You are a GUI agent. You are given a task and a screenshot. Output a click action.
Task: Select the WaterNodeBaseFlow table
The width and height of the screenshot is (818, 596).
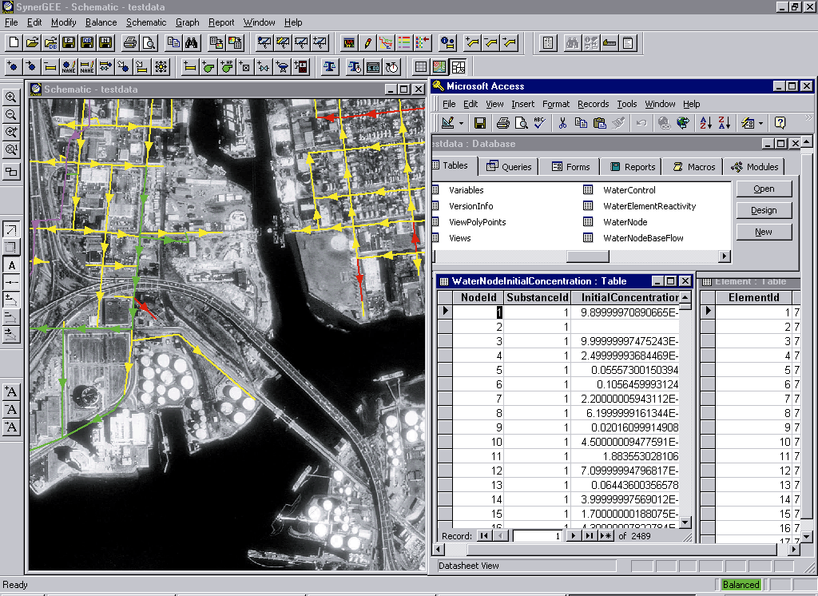point(643,238)
